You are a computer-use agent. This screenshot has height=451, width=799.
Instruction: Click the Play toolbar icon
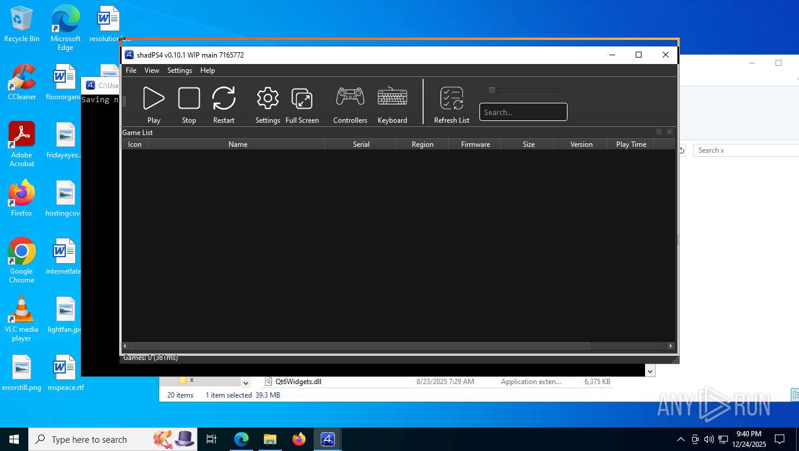(x=154, y=98)
